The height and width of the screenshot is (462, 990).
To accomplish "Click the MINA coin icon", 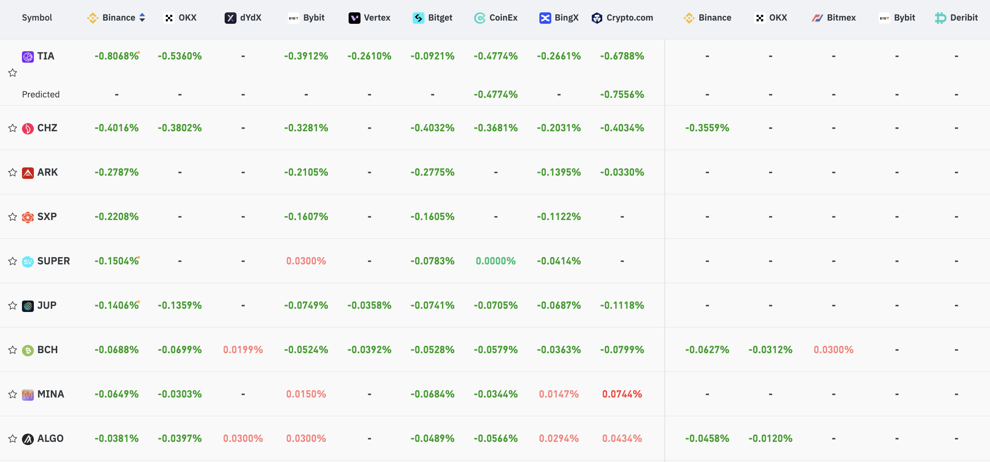I will coord(28,395).
